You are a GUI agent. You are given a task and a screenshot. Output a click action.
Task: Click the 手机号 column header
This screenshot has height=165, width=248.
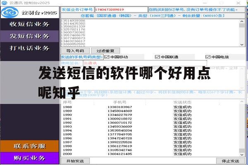click(x=120, y=102)
